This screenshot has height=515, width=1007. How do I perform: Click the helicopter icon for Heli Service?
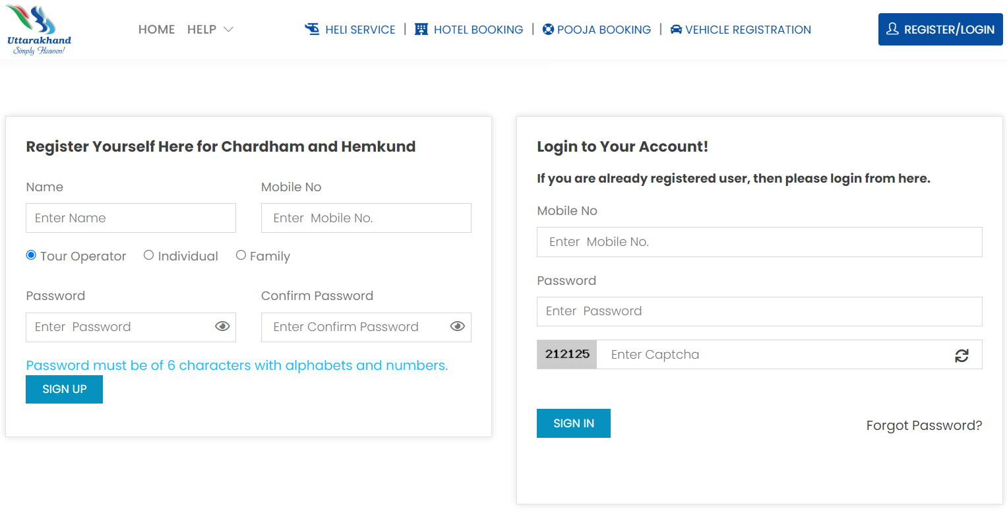(312, 30)
